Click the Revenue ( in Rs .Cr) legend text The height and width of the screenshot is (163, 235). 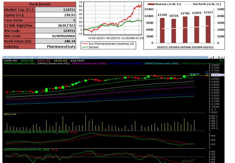pos(168,4)
